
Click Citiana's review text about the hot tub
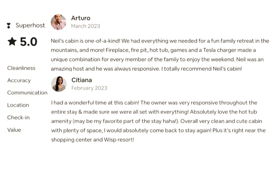(x=159, y=121)
